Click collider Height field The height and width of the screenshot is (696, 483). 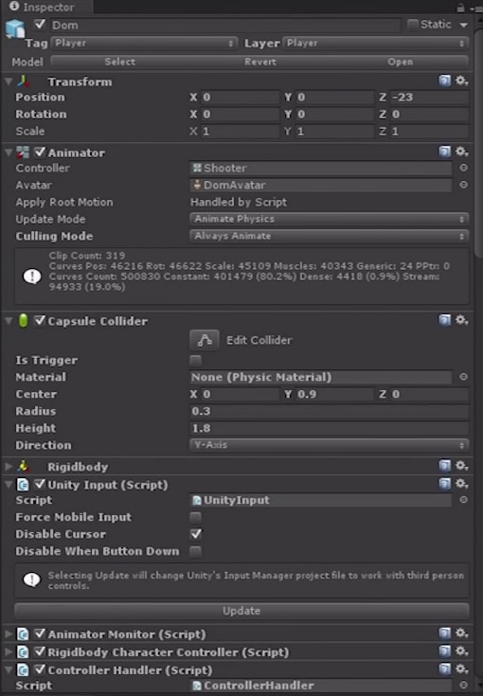tap(329, 428)
